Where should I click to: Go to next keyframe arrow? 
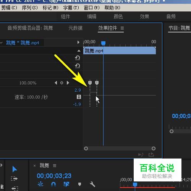[x=68, y=83]
